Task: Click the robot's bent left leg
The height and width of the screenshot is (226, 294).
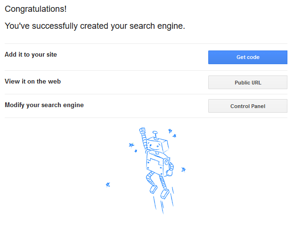Action: (x=150, y=178)
